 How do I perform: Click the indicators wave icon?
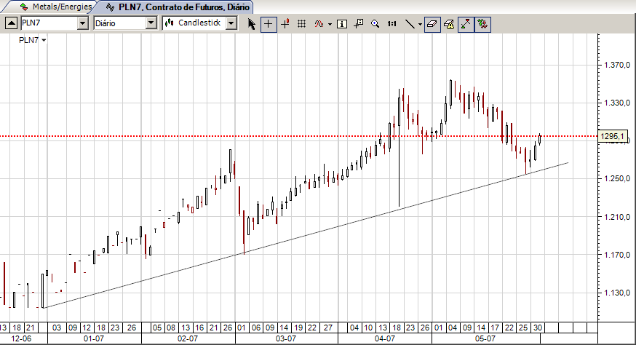[x=319, y=24]
